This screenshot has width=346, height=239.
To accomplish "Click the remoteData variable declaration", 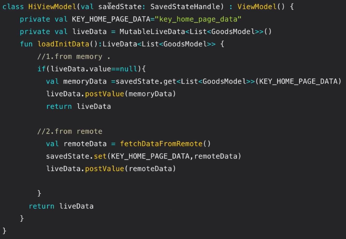I will [x=85, y=144].
